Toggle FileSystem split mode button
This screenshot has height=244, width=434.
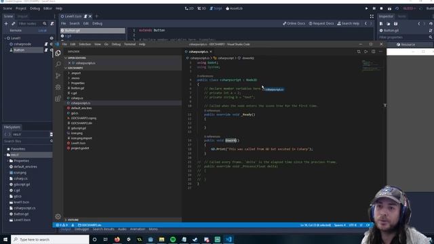(52, 134)
